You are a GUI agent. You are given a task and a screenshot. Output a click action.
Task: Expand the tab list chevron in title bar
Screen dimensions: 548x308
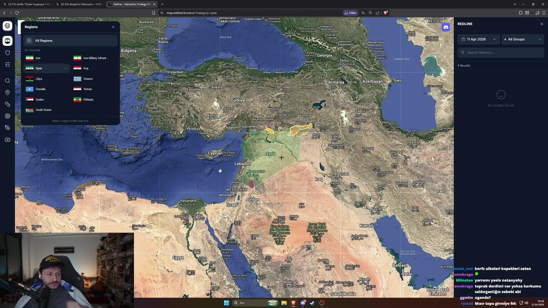515,4
